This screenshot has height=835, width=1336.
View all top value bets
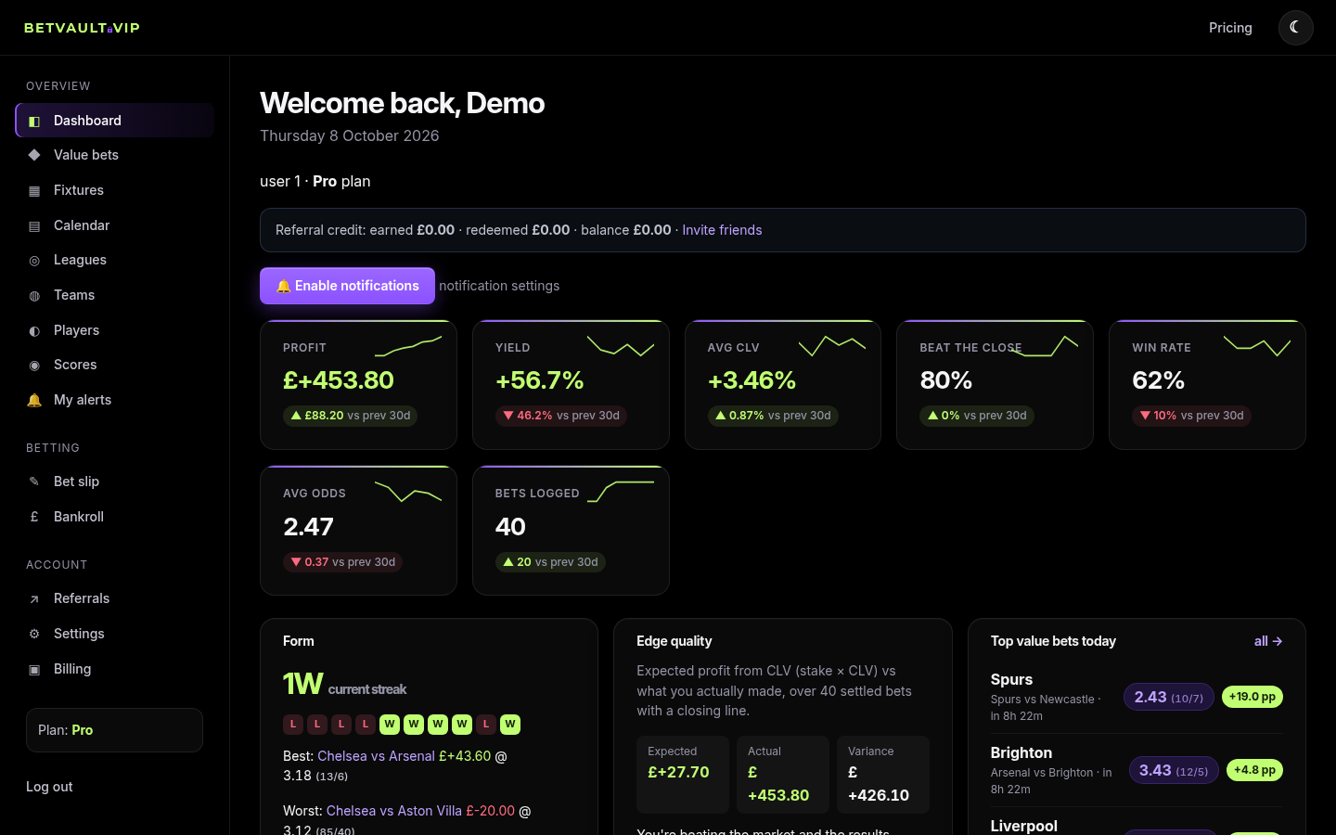[x=1268, y=641]
